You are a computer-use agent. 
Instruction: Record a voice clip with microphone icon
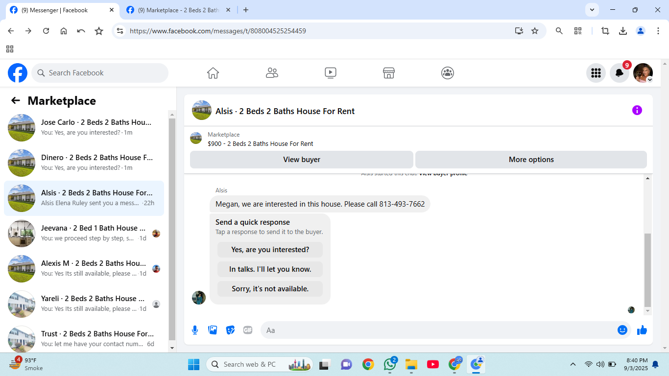pyautogui.click(x=195, y=330)
